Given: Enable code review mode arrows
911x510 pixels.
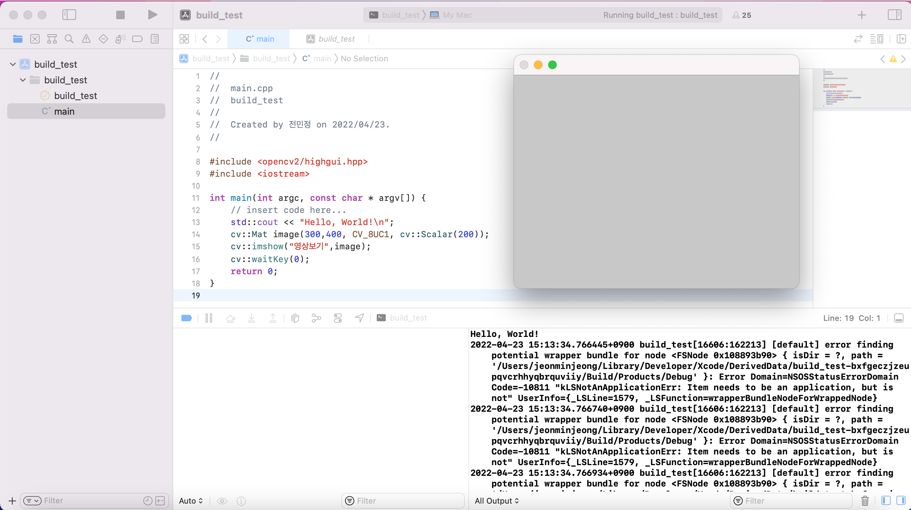Looking at the screenshot, I should 858,39.
